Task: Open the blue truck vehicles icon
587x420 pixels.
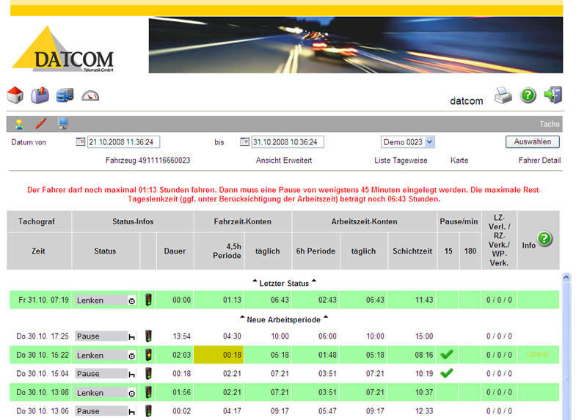Action: coord(65,95)
